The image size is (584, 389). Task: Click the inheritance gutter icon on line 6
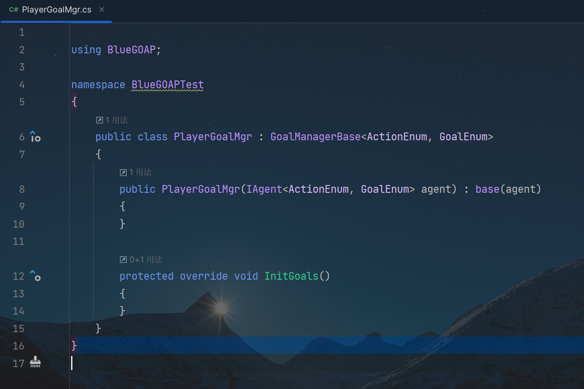click(x=35, y=137)
